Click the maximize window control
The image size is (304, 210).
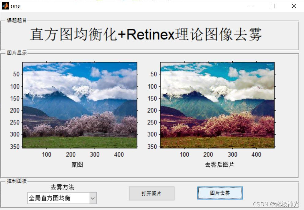point(272,6)
